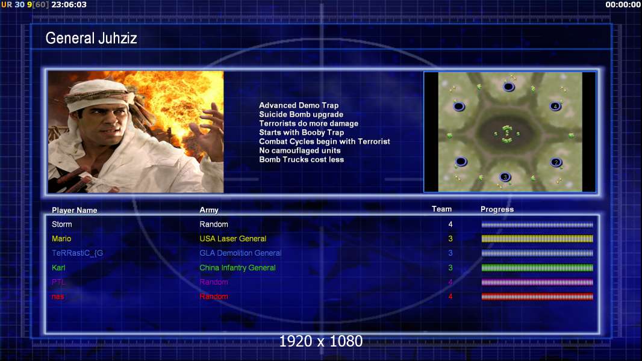This screenshot has width=642, height=361.
Task: Click TeRRastiC_{G's progress bar
Action: (x=537, y=253)
